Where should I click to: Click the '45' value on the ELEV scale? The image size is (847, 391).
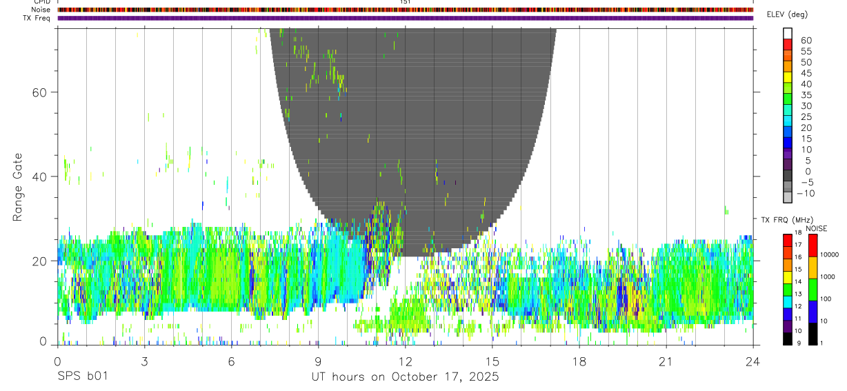tap(806, 73)
